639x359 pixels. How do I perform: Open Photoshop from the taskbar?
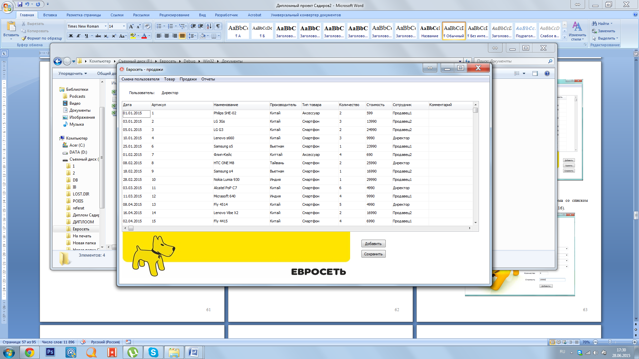[x=50, y=352]
